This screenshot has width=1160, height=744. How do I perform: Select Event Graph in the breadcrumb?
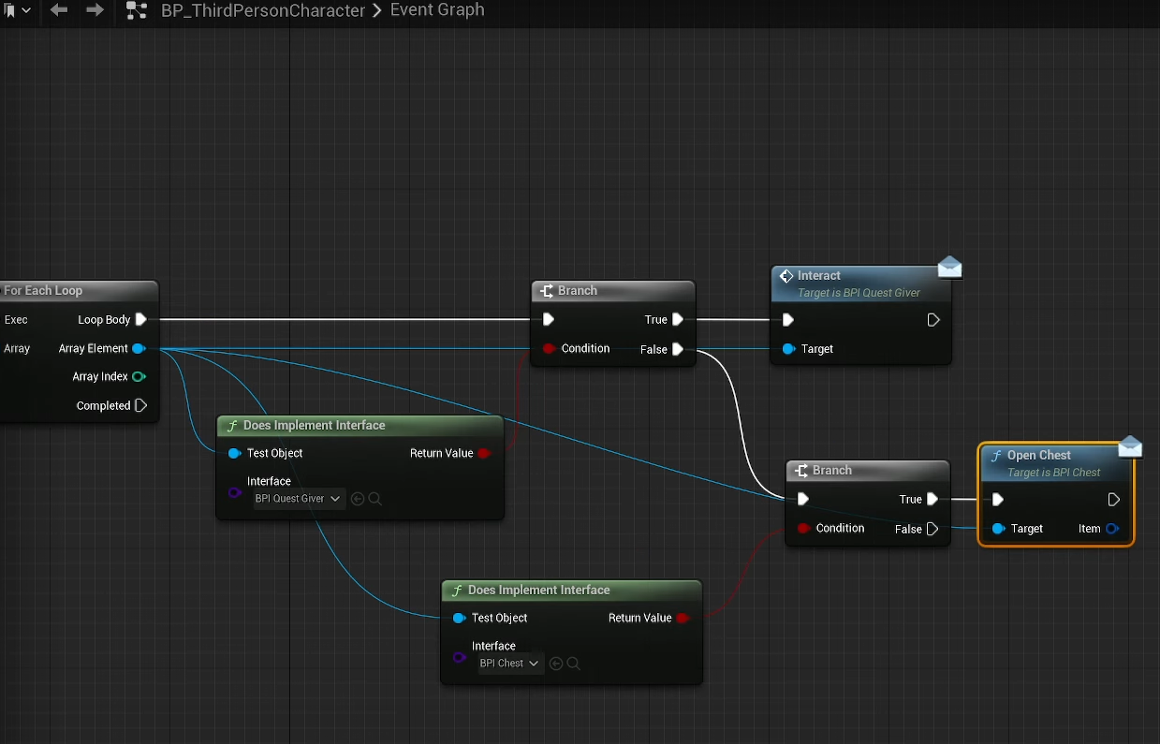coord(437,10)
